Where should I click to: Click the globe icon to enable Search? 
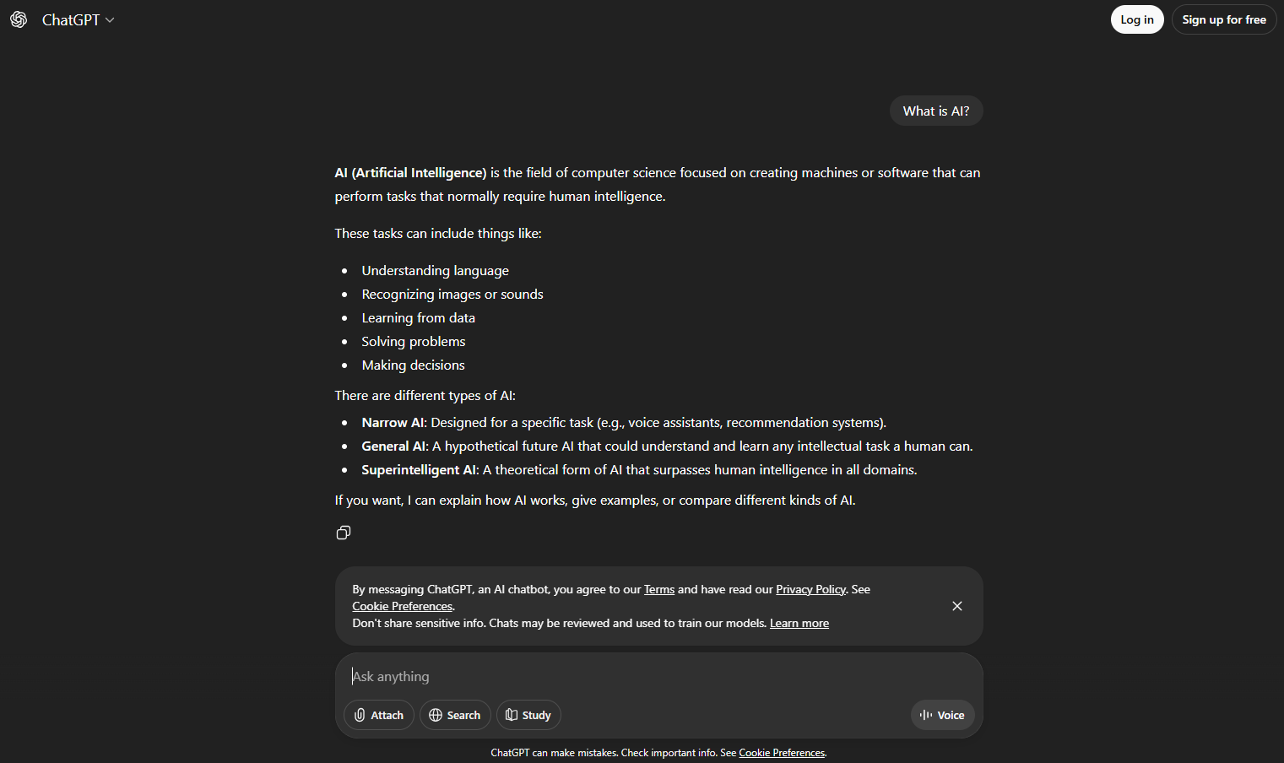click(436, 715)
